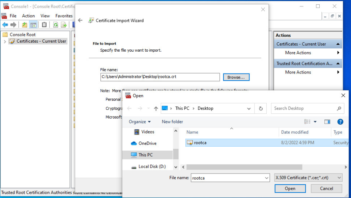The image size is (351, 198).
Task: Open the File name combo box dropdown
Action: (x=266, y=178)
